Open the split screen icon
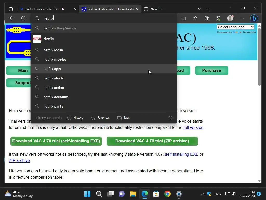 tap(184, 18)
